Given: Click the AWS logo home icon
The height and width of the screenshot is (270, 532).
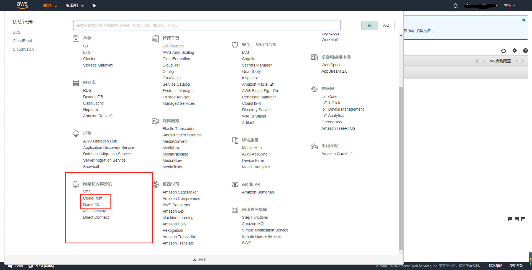Looking at the screenshot, I should [22, 5].
